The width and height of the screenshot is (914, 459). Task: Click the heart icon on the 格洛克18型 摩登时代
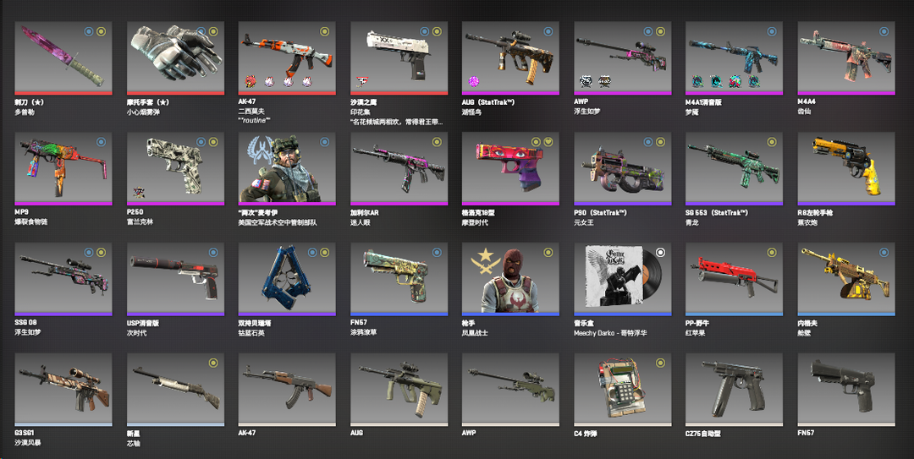548,142
